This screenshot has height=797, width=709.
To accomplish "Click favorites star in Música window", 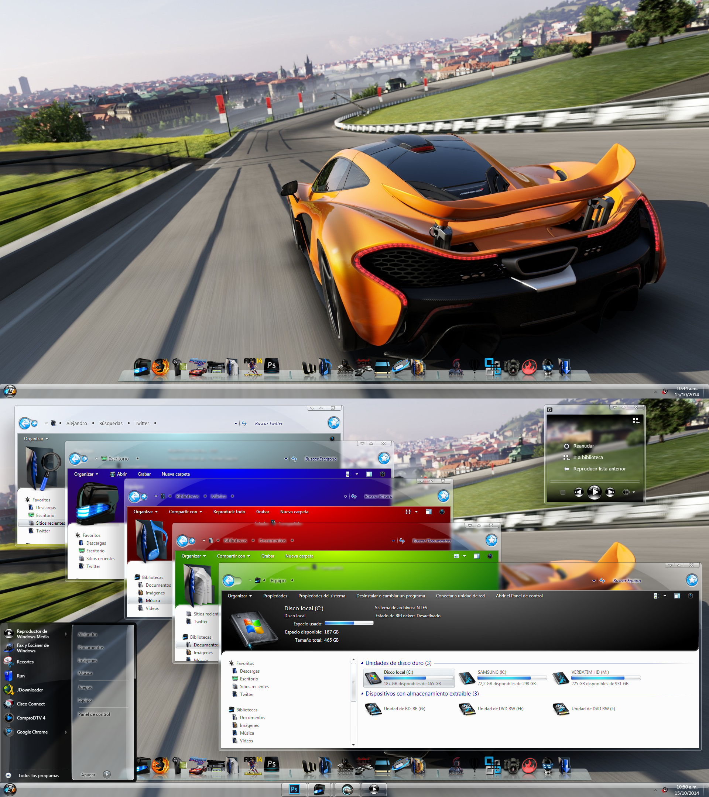I will point(443,496).
